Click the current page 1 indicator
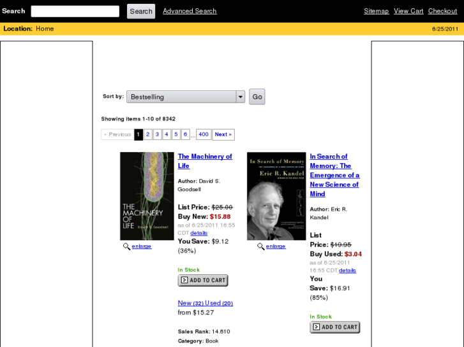Screen dimensions: 464x347 138,134
